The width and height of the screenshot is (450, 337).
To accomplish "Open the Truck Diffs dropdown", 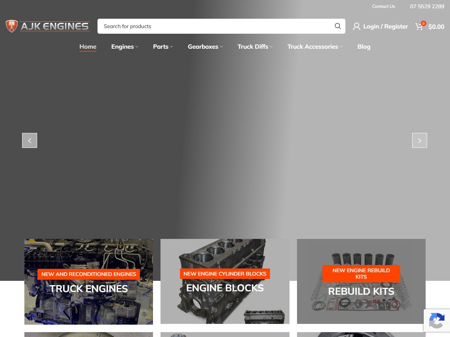I will pyautogui.click(x=255, y=46).
